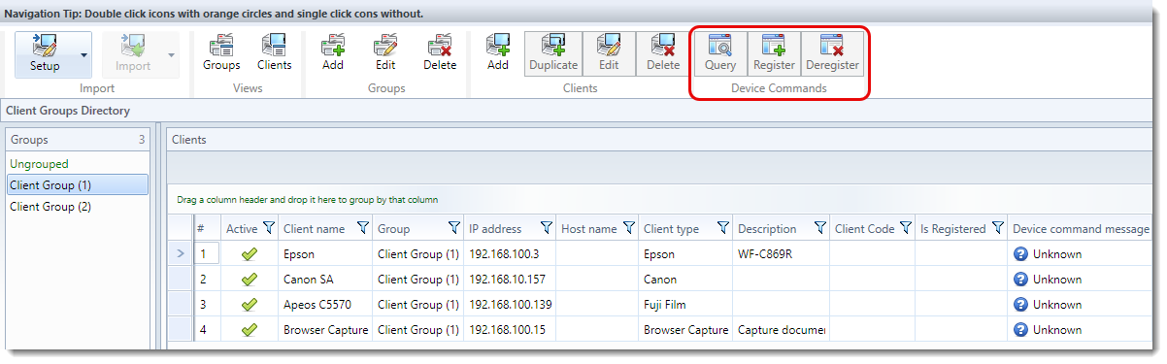Select the Browser Capture client name cell
This screenshot has height=364, width=1167.
pos(326,330)
